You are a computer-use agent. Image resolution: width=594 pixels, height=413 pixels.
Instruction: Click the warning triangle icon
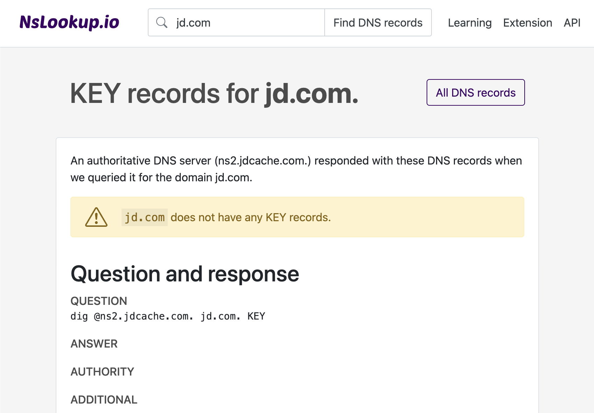tap(96, 217)
